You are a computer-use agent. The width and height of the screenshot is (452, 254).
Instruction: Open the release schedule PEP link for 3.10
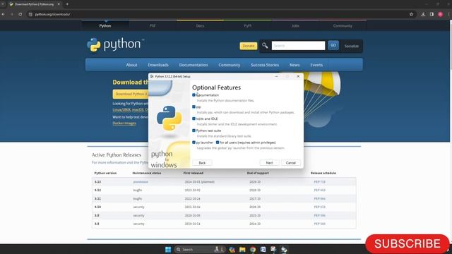coord(319,207)
